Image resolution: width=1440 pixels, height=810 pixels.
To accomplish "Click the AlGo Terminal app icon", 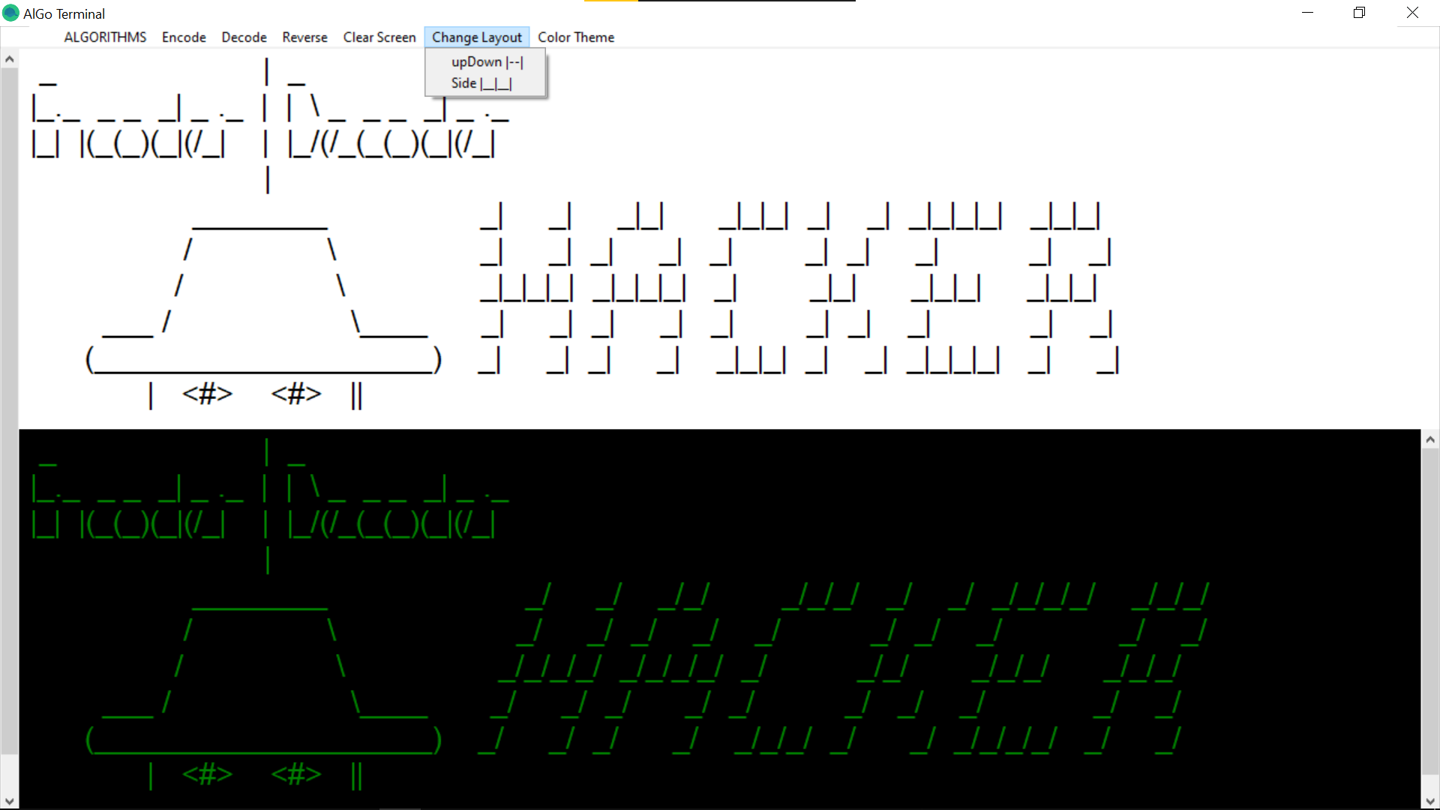I will click(10, 13).
